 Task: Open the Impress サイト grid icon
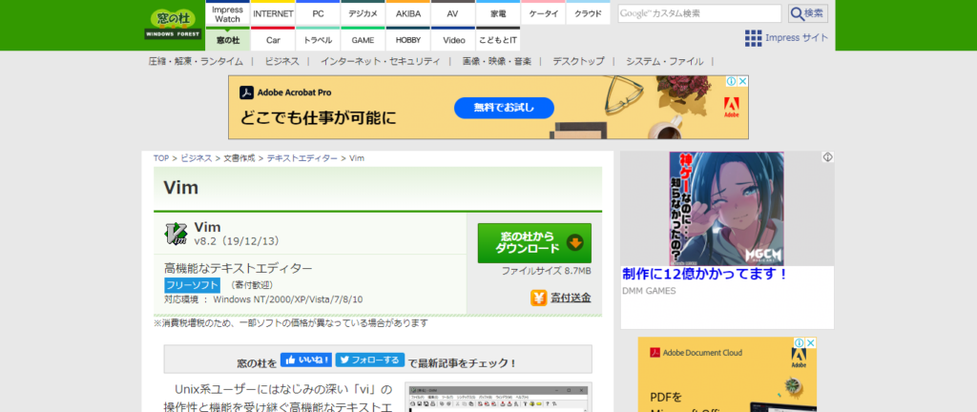coord(754,38)
